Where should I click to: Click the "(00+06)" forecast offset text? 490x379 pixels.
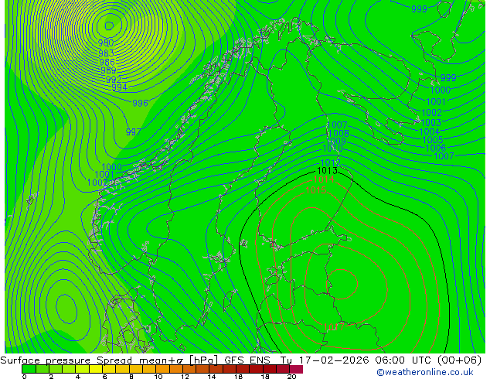pyautogui.click(x=460, y=360)
